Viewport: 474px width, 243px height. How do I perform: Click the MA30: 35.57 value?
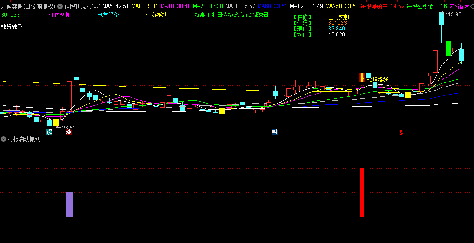click(240, 6)
